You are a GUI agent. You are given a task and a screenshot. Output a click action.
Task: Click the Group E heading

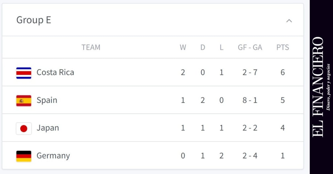click(x=34, y=20)
